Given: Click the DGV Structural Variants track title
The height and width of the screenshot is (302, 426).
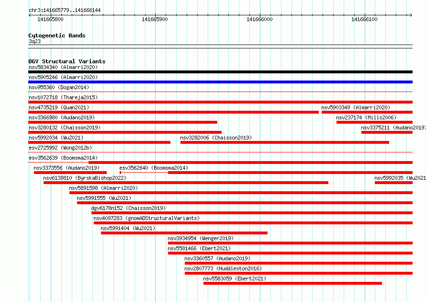Looking at the screenshot, I should (67, 61).
